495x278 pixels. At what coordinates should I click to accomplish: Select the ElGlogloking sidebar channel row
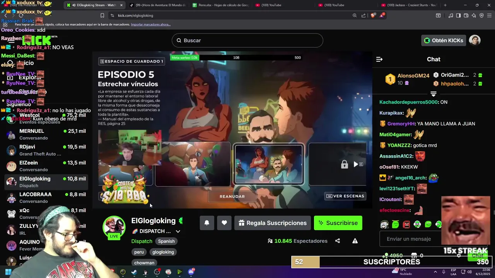coord(46,182)
